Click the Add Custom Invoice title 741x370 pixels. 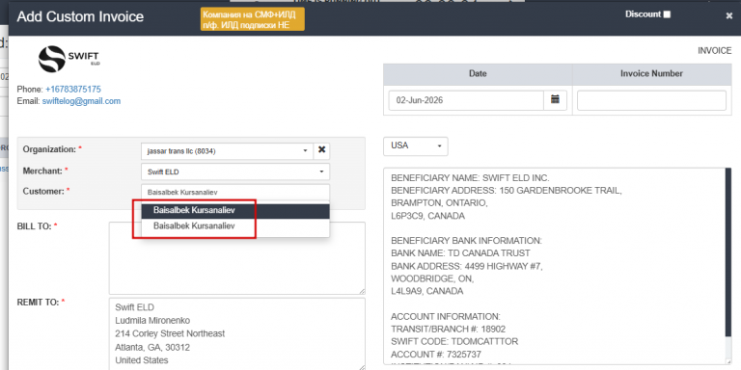[80, 17]
